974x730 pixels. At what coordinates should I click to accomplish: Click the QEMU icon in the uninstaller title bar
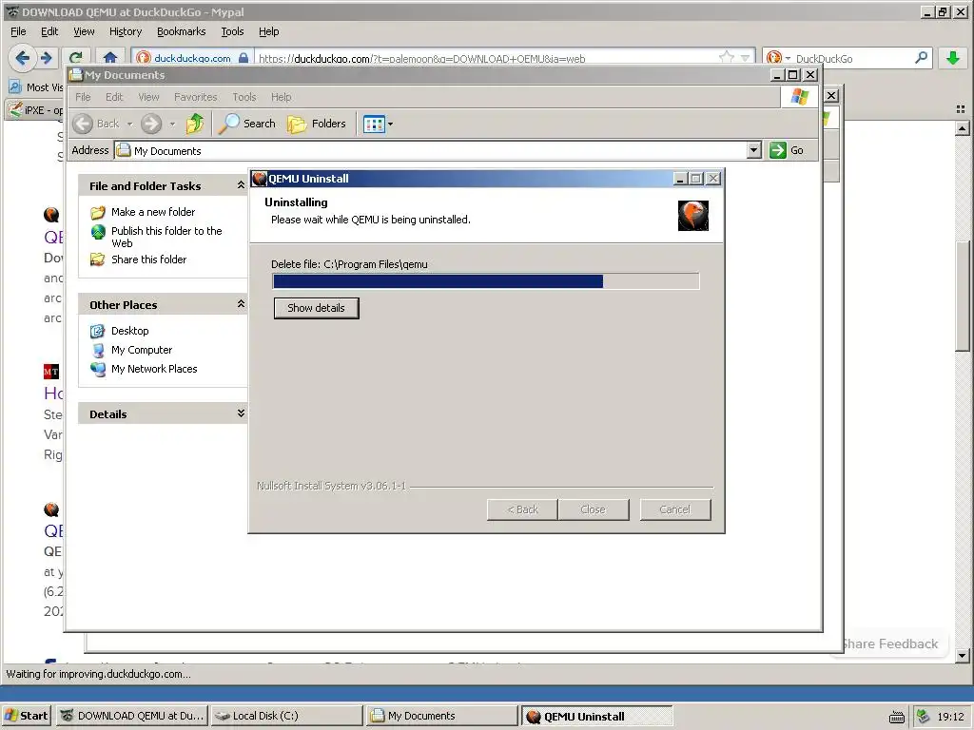[259, 179]
